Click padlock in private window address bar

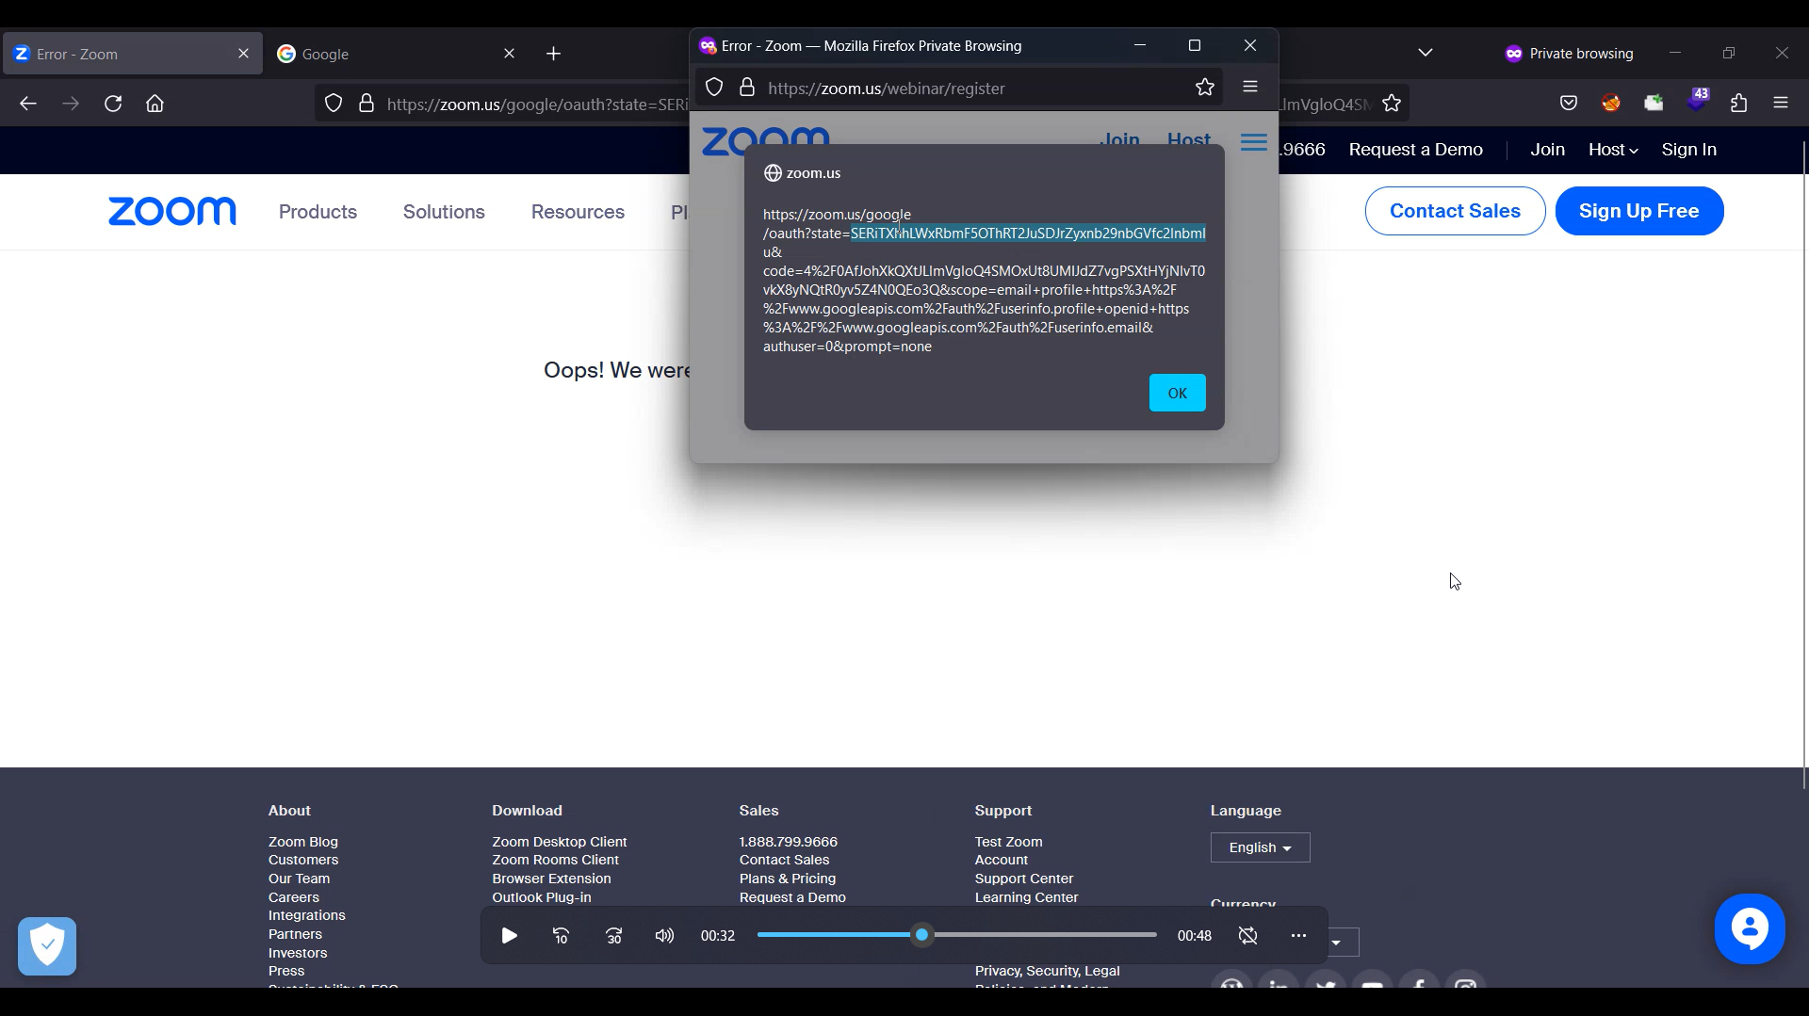(x=747, y=88)
